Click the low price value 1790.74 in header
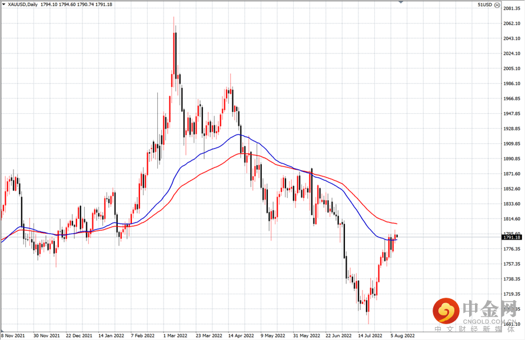This screenshot has width=525, height=340. click(x=85, y=5)
